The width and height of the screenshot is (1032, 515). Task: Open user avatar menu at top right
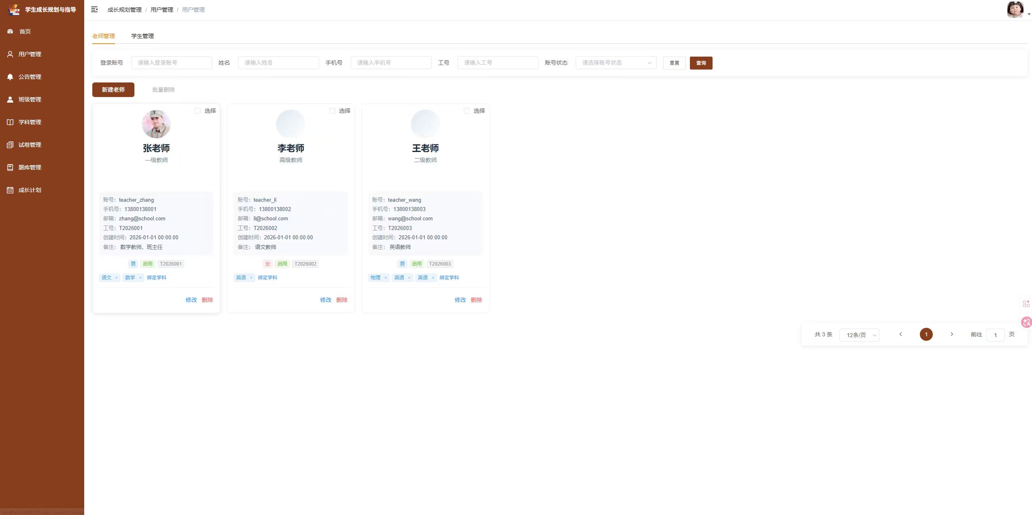point(1015,10)
